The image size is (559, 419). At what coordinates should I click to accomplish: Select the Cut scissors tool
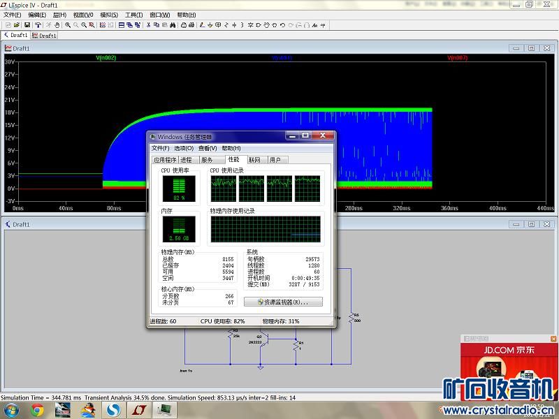pyautogui.click(x=148, y=25)
